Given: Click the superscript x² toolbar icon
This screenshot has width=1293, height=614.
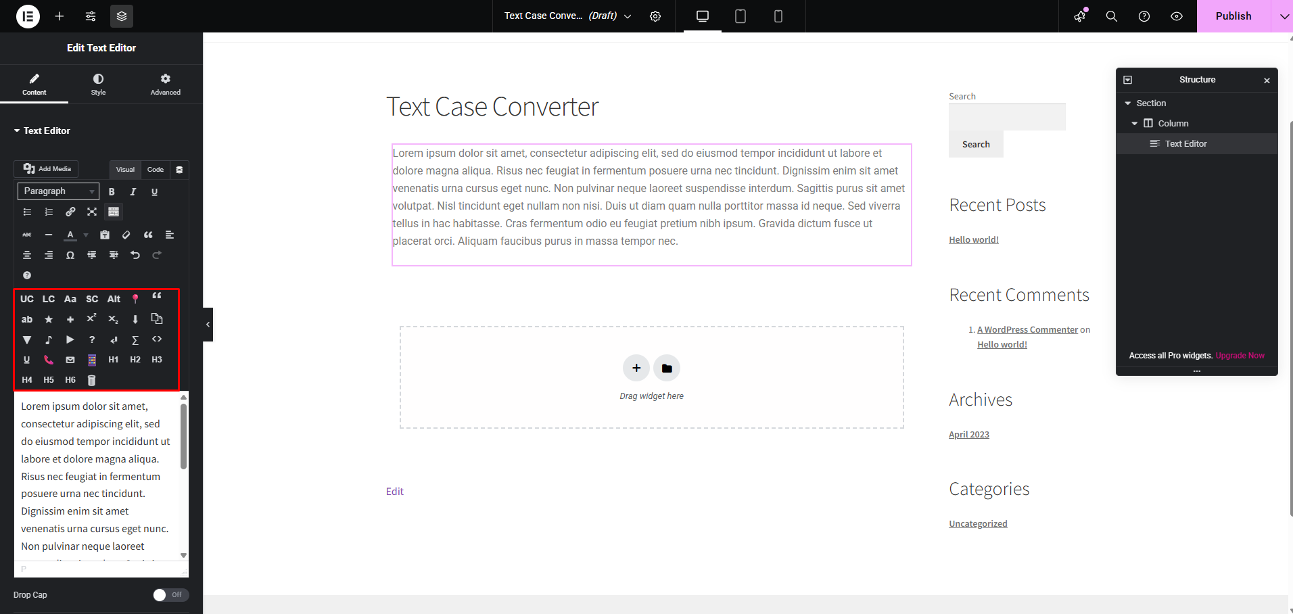Looking at the screenshot, I should click(92, 318).
